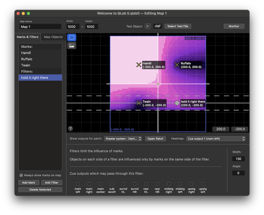
Task: Expand the Heatmap cue output dropdown
Action: tap(216, 139)
